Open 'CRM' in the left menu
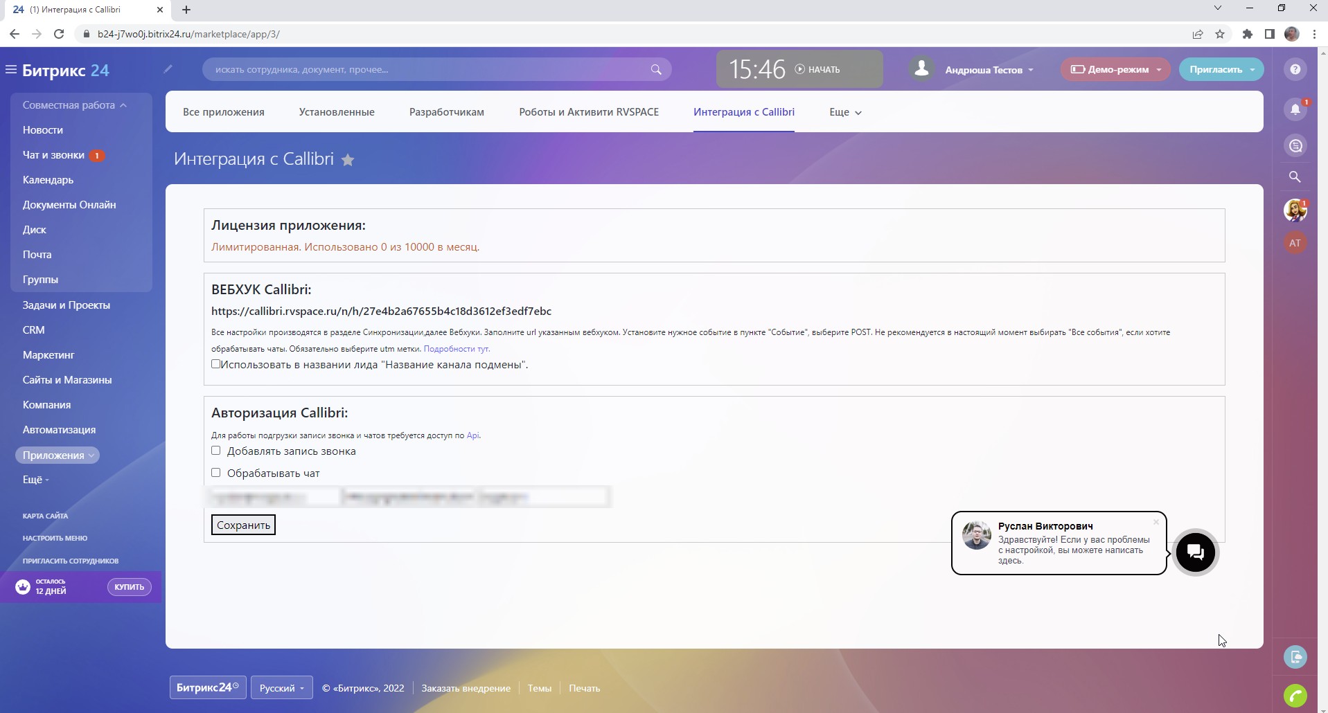Viewport: 1328px width, 713px height. [33, 330]
